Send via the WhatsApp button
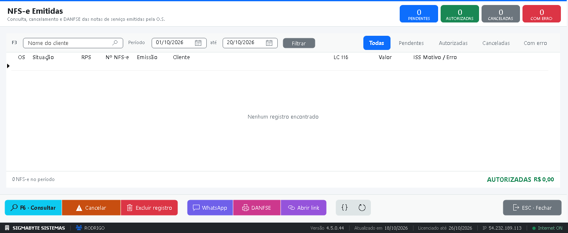The width and height of the screenshot is (568, 233). point(210,208)
